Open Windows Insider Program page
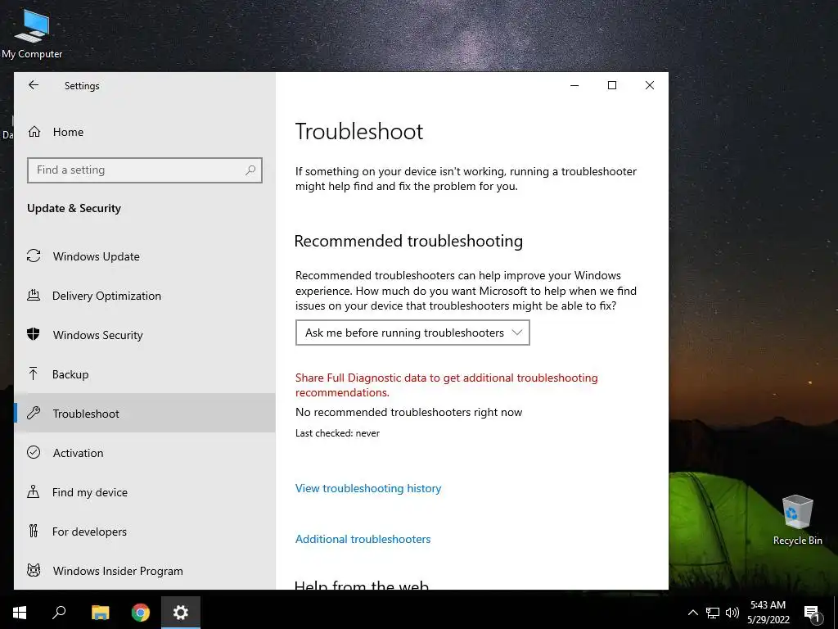Screen dimensions: 838x629 tap(145, 570)
